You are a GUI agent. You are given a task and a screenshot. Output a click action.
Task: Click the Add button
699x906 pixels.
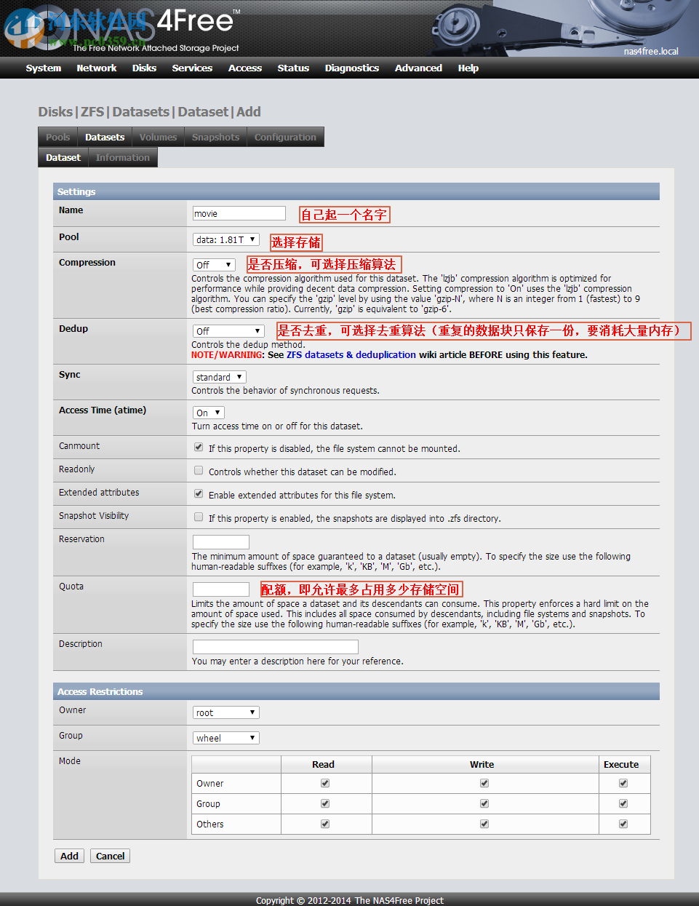coord(69,856)
